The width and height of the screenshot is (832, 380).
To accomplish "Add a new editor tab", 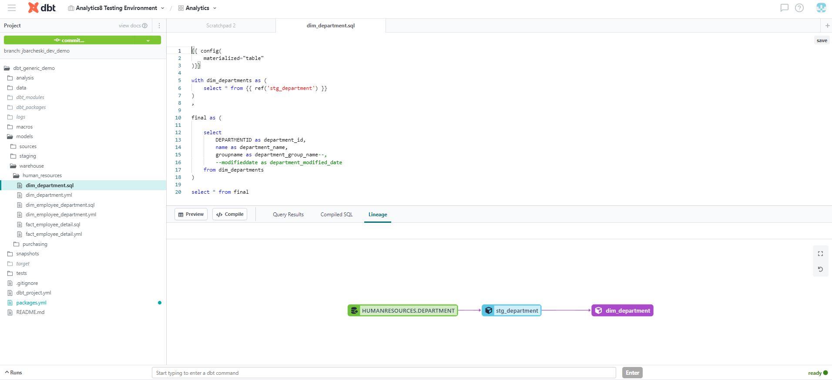I will [827, 26].
